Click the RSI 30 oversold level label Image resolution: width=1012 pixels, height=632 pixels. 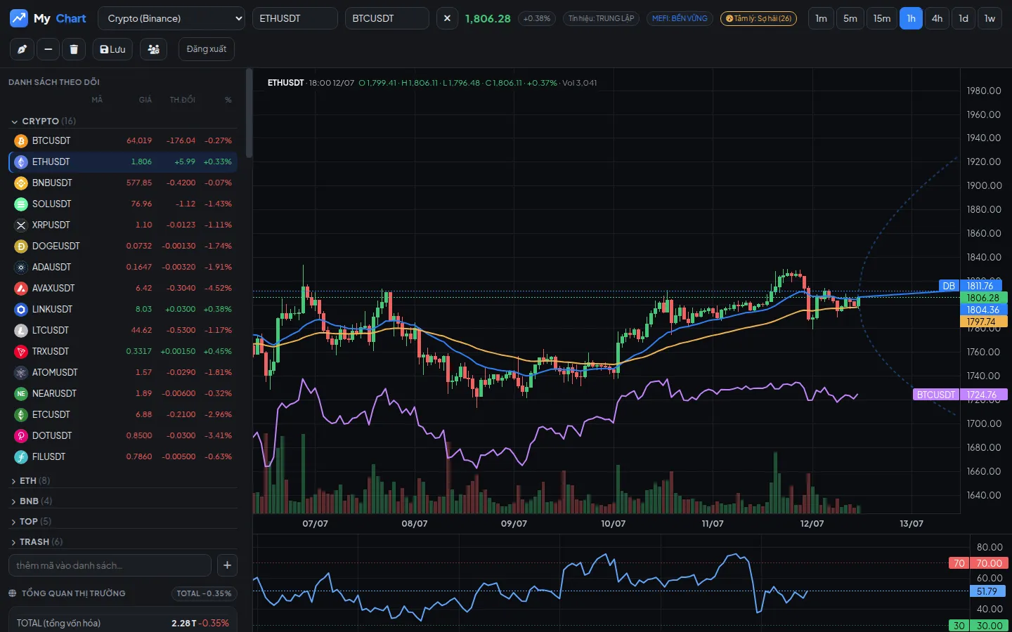978,626
